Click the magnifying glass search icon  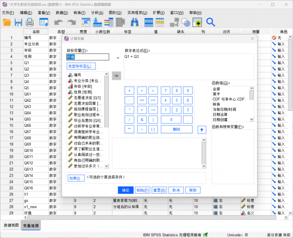coord(211,22)
